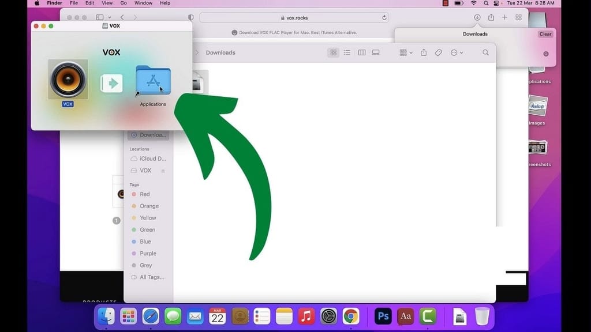This screenshot has width=591, height=332.
Task: Open Safari's Downloads history dropdown
Action: coord(477,17)
